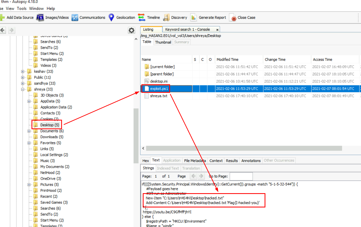Select the Videos (3) tree folder
Image resolution: width=361 pixels, height=227 pixels.
pos(48,65)
